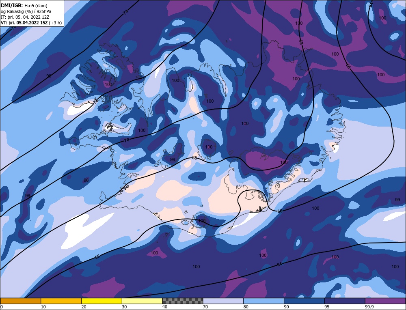Click the bright yellow 20–30 legend swatch
Viewport: 406px width, 310px height.
(x=101, y=301)
